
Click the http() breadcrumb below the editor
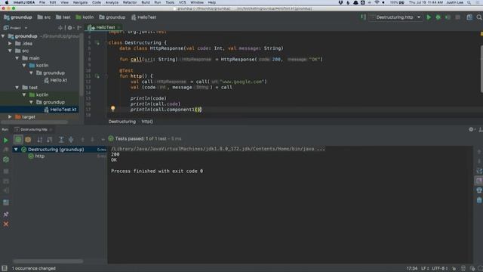147,122
